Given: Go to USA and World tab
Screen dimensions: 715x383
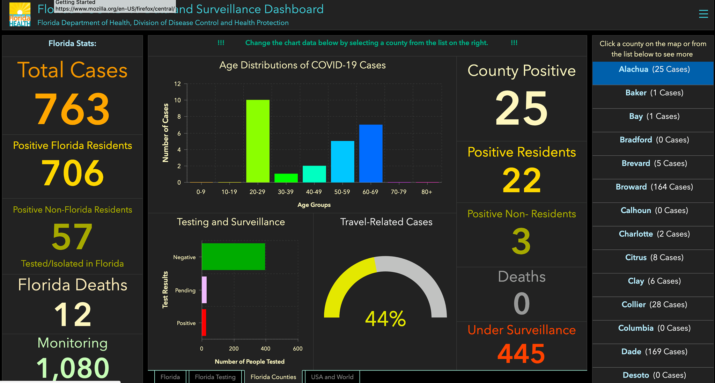Looking at the screenshot, I should click(332, 377).
